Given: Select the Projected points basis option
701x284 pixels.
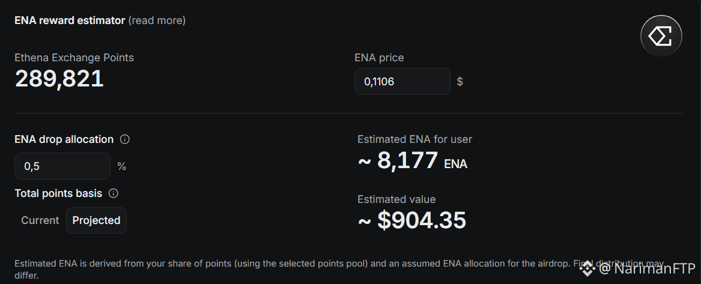Looking at the screenshot, I should tap(96, 220).
